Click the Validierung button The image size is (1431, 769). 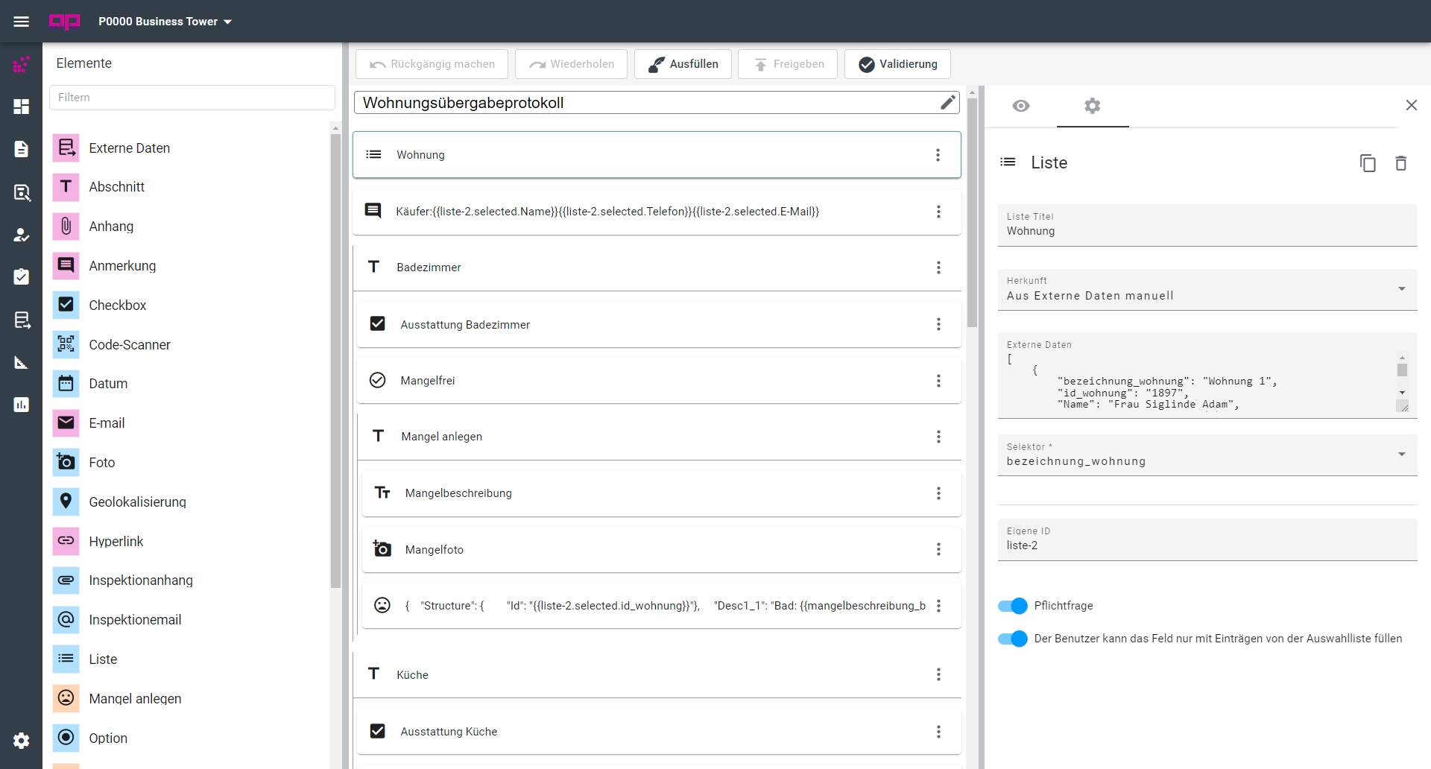897,64
